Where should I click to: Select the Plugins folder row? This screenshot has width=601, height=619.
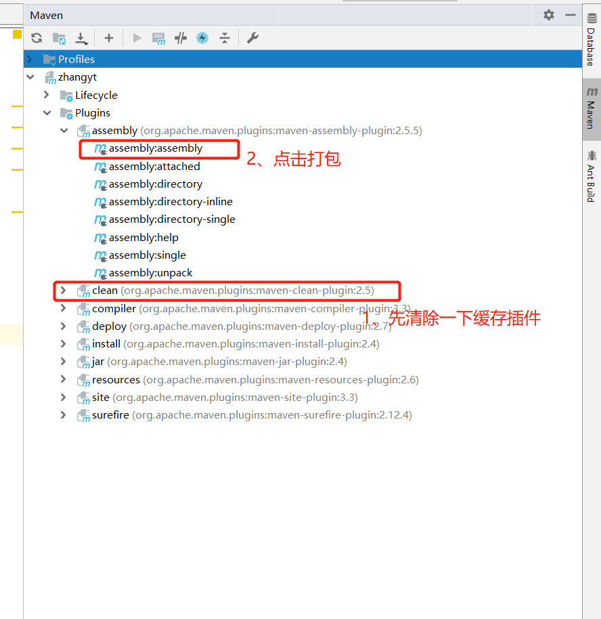click(x=303, y=113)
